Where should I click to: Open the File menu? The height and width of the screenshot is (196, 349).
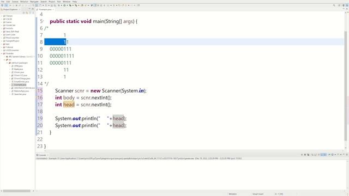pyautogui.click(x=3, y=2)
